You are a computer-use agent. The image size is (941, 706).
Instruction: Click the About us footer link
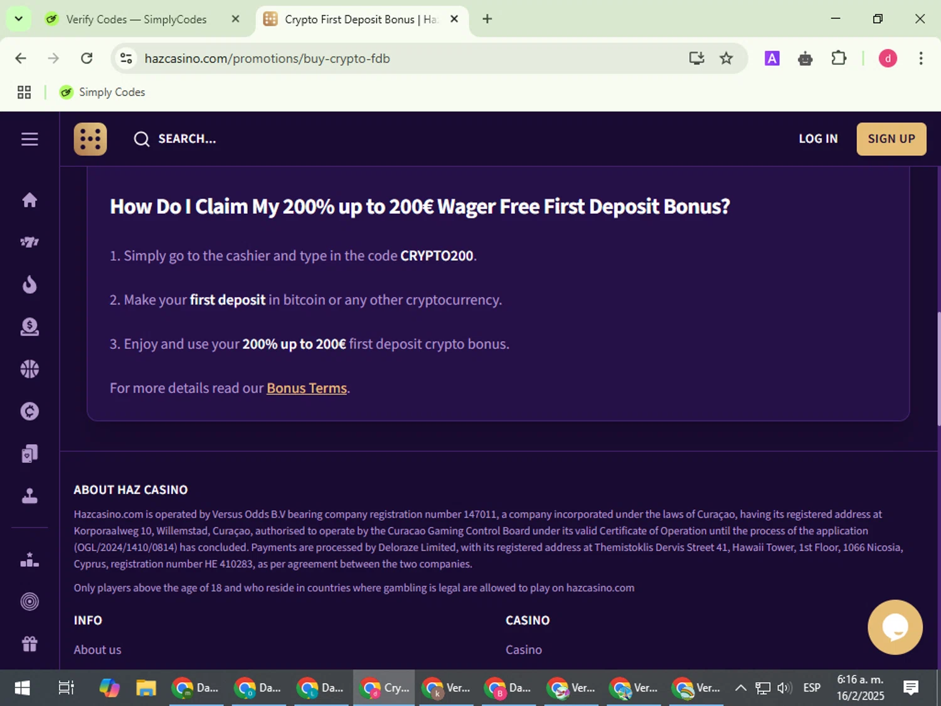click(97, 650)
